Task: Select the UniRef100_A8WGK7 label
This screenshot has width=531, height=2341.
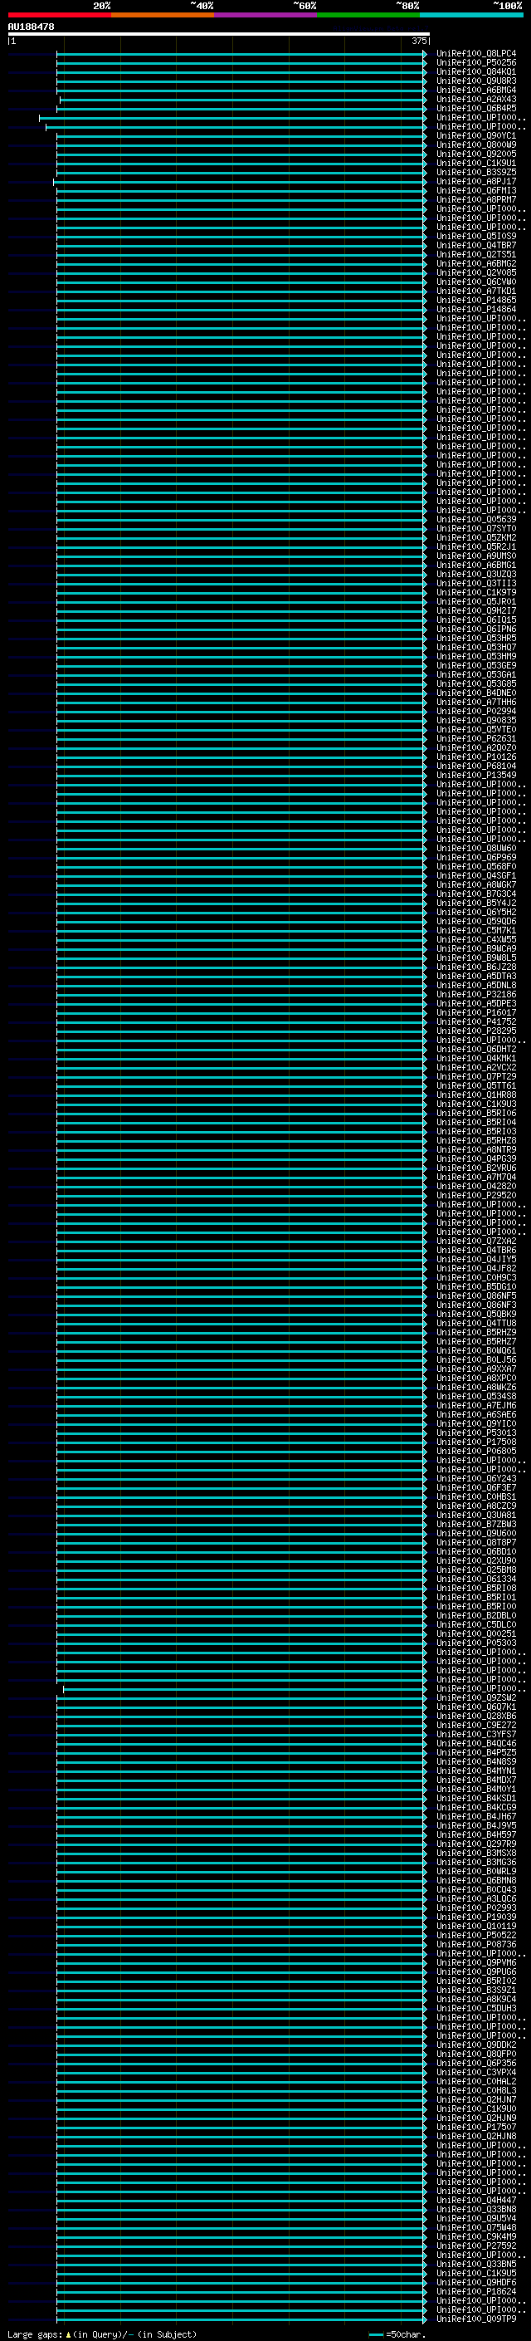Action: 476,885
